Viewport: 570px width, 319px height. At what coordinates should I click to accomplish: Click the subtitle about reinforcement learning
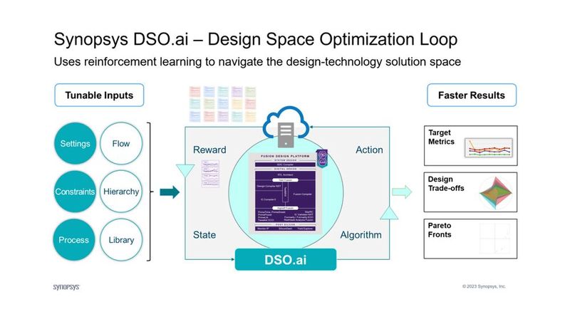tap(257, 62)
